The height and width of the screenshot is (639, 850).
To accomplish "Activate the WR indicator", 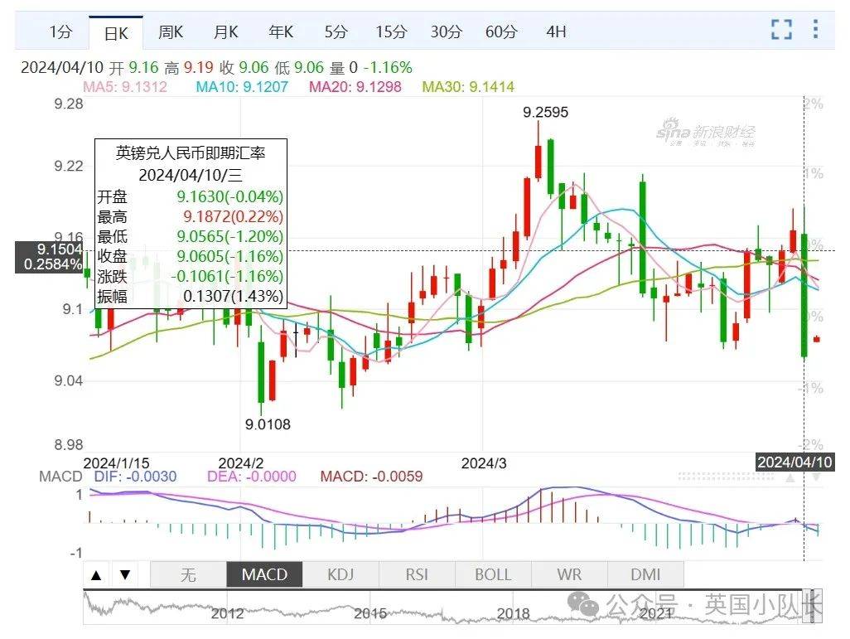I will 569,574.
